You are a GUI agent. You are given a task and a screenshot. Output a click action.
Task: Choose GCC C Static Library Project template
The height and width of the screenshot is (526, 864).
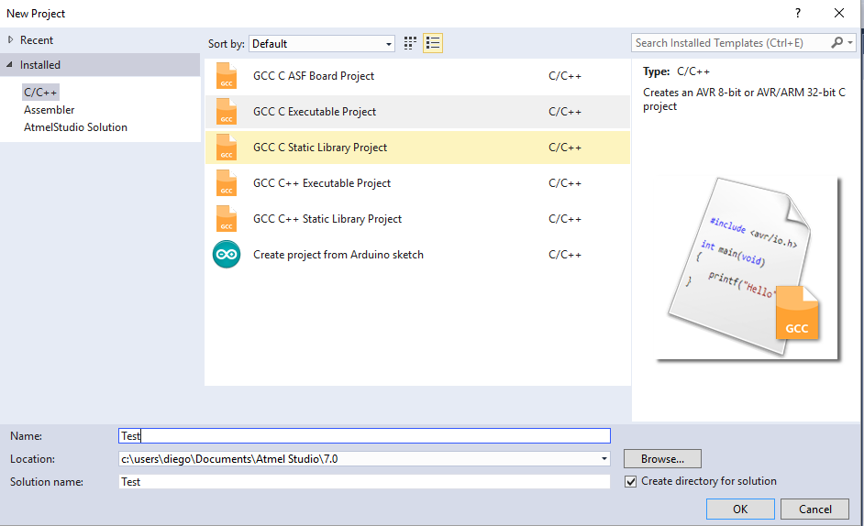point(417,148)
